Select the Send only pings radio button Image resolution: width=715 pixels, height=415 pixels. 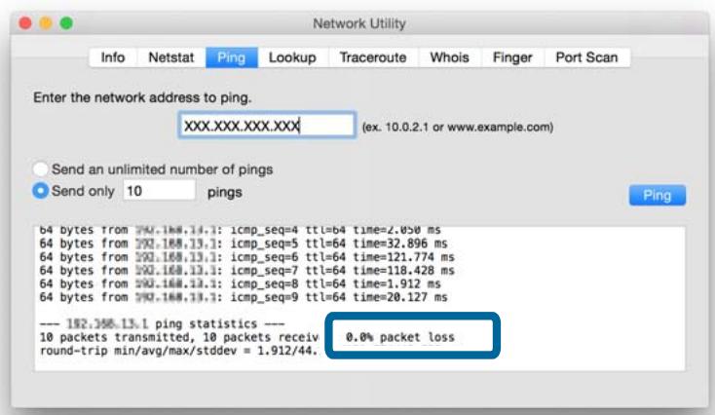41,191
